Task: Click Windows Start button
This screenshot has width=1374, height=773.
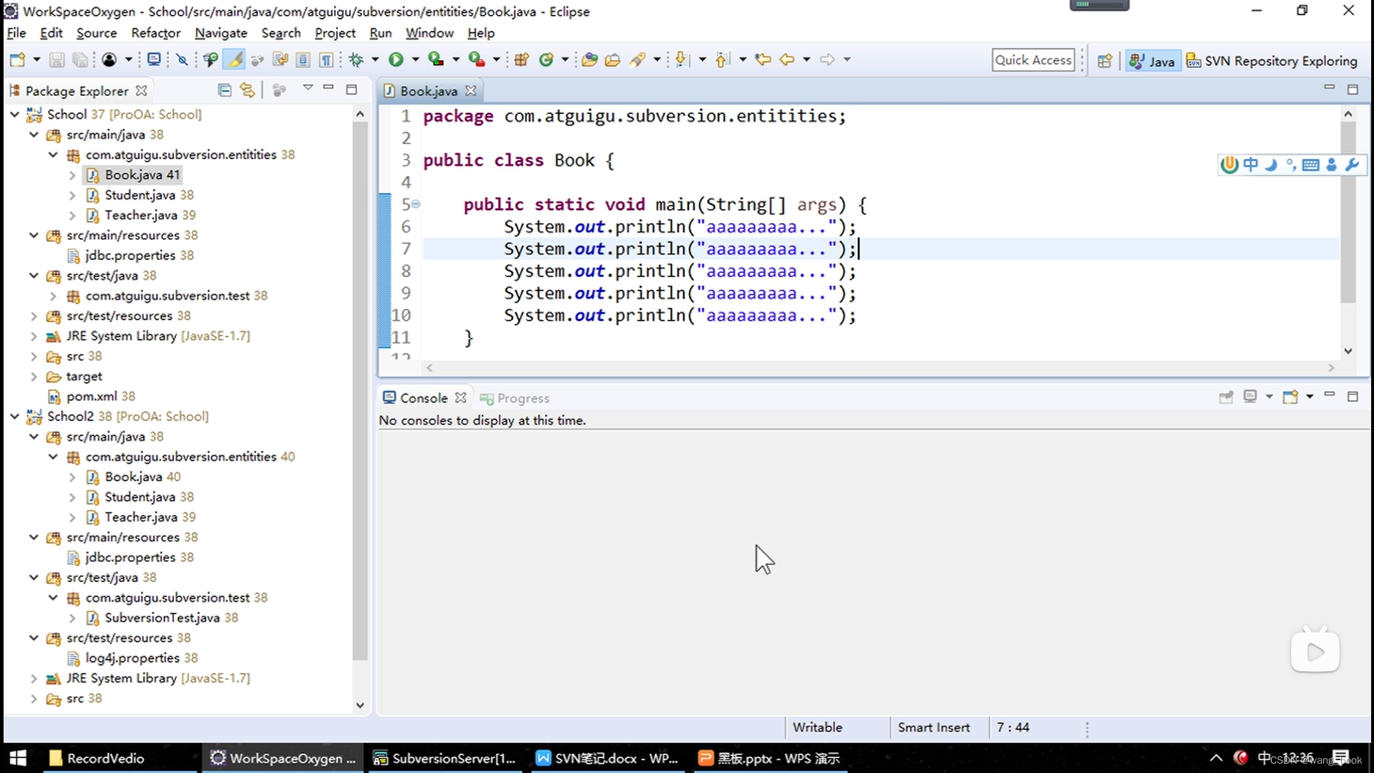Action: (18, 758)
